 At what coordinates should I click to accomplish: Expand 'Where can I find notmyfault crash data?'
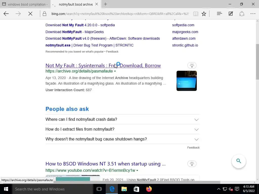point(122,119)
